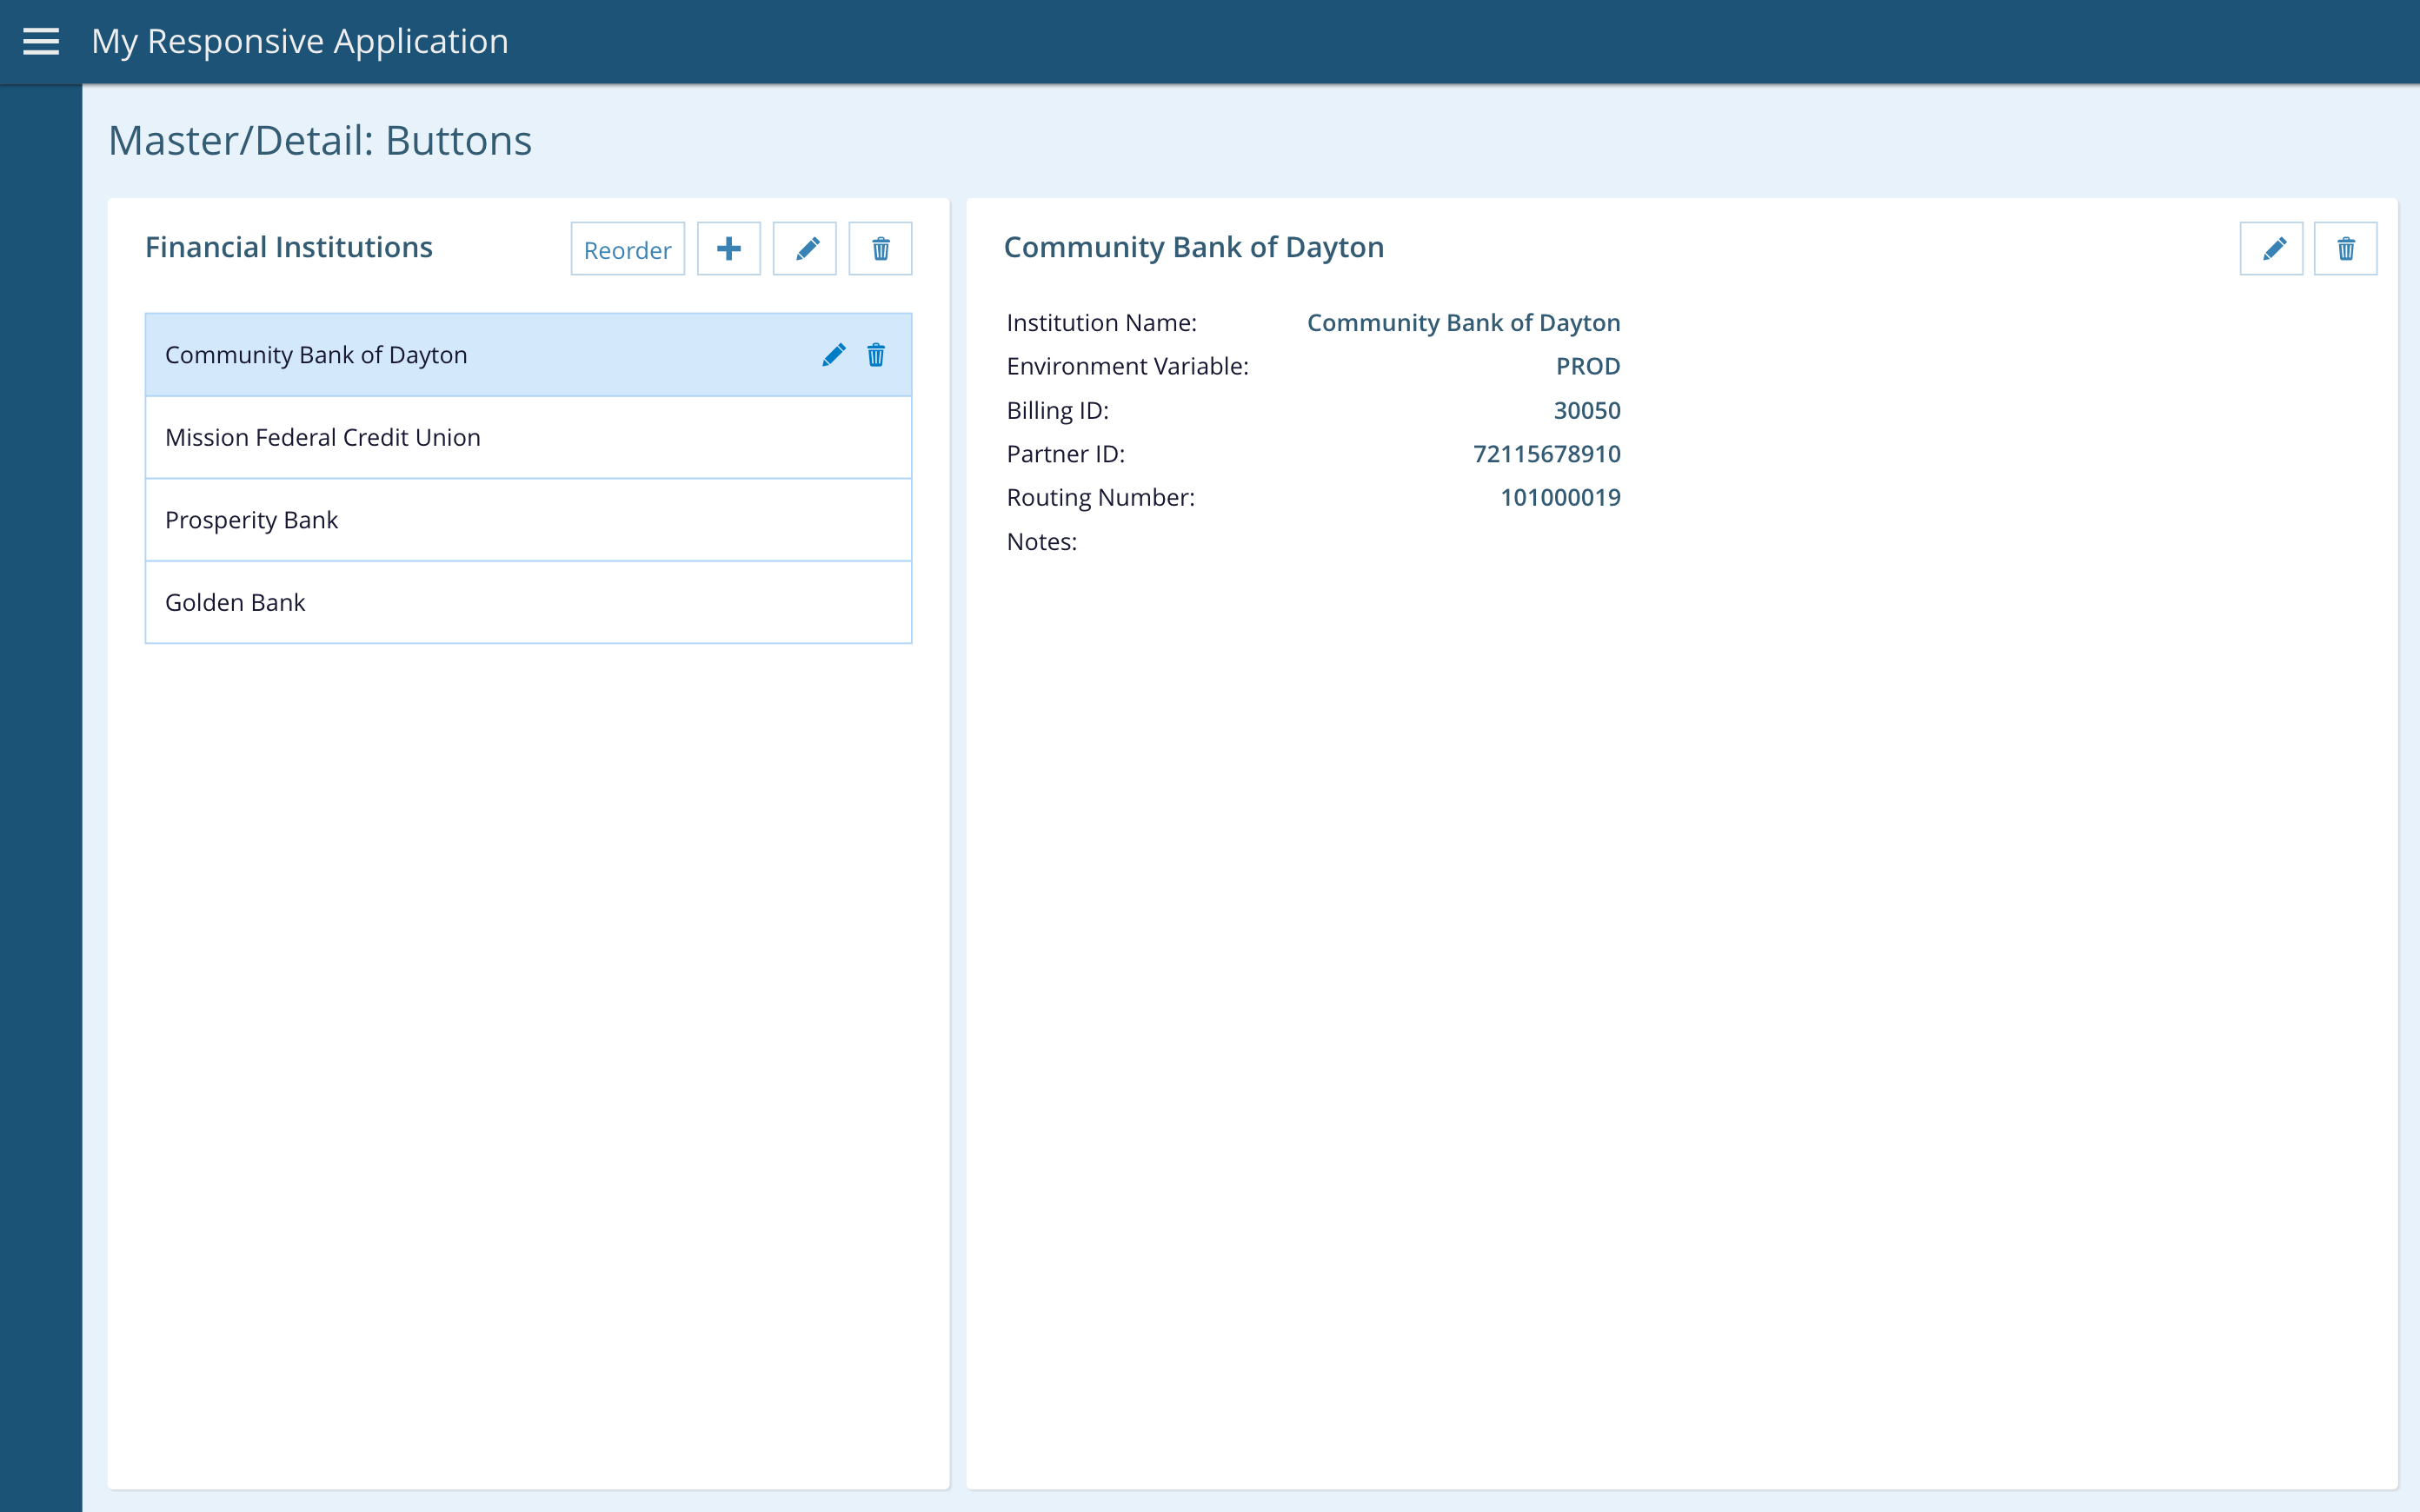The image size is (2420, 1512).
Task: Click the Partner ID value 72115678910
Action: (1546, 454)
